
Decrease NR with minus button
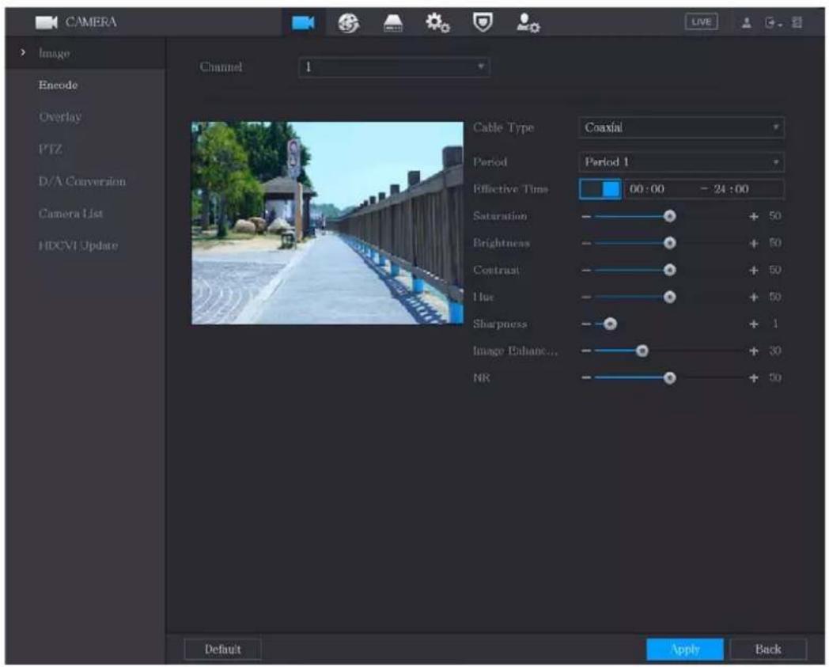click(586, 378)
